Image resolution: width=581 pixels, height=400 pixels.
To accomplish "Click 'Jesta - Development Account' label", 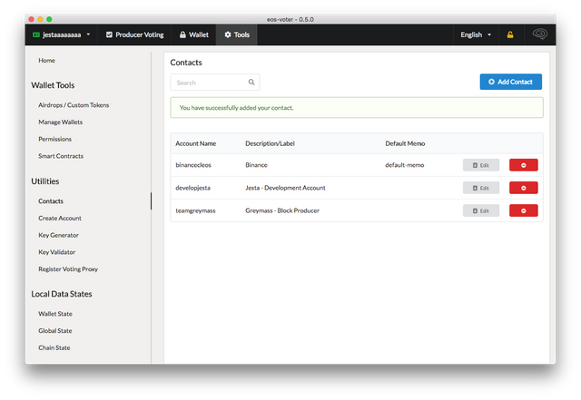I will coord(285,188).
